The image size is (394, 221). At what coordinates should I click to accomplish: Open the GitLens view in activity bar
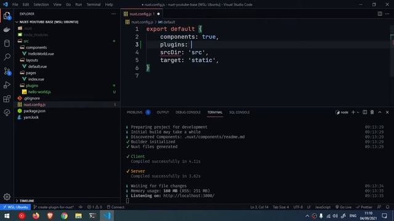point(7,112)
